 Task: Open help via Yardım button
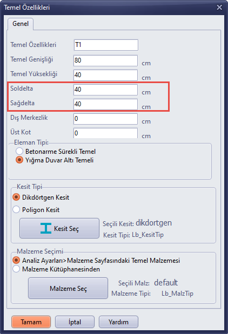pos(118,322)
